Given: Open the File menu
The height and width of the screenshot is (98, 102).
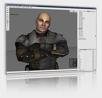Looking at the screenshot, I should [7, 6].
